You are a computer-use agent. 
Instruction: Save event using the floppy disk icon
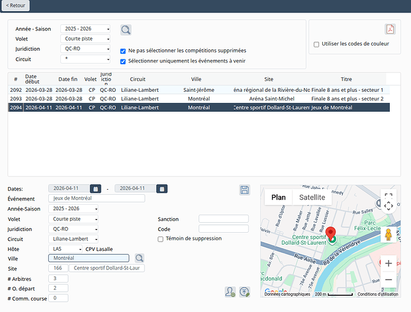[245, 190]
